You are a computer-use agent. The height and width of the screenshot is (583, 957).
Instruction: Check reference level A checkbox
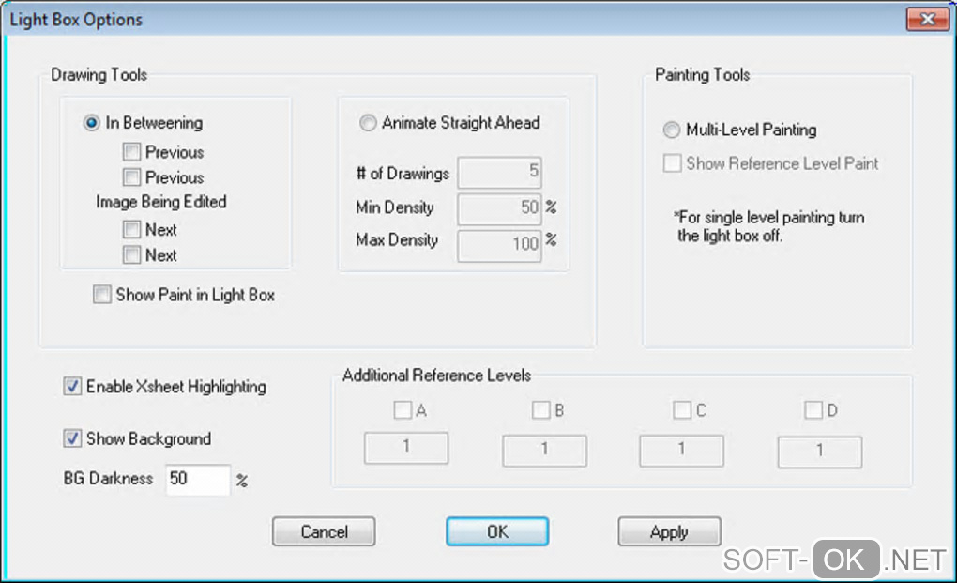(x=402, y=410)
